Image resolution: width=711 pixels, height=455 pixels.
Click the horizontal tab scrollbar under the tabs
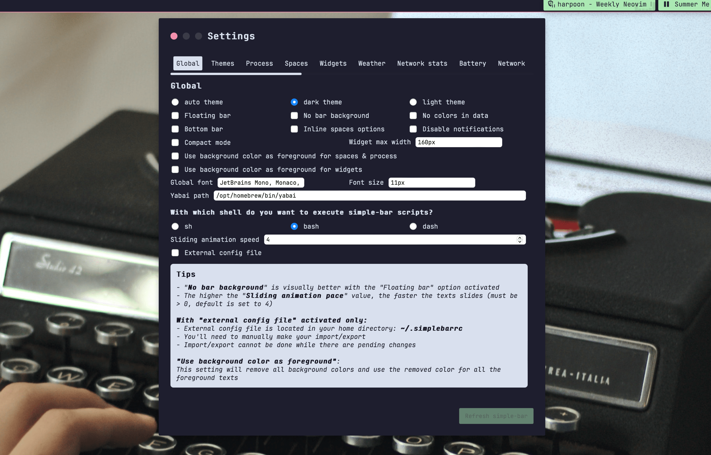(x=236, y=74)
